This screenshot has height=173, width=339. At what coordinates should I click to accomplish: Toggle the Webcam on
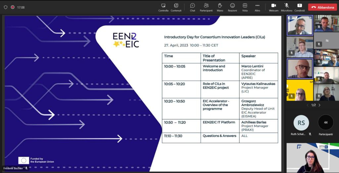tap(274, 7)
